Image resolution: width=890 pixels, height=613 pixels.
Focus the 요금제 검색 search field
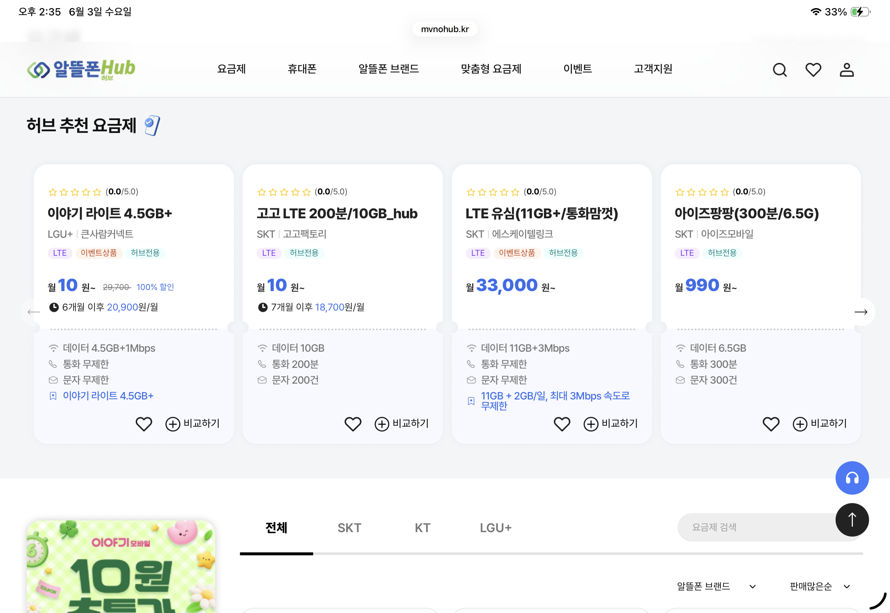(x=770, y=527)
